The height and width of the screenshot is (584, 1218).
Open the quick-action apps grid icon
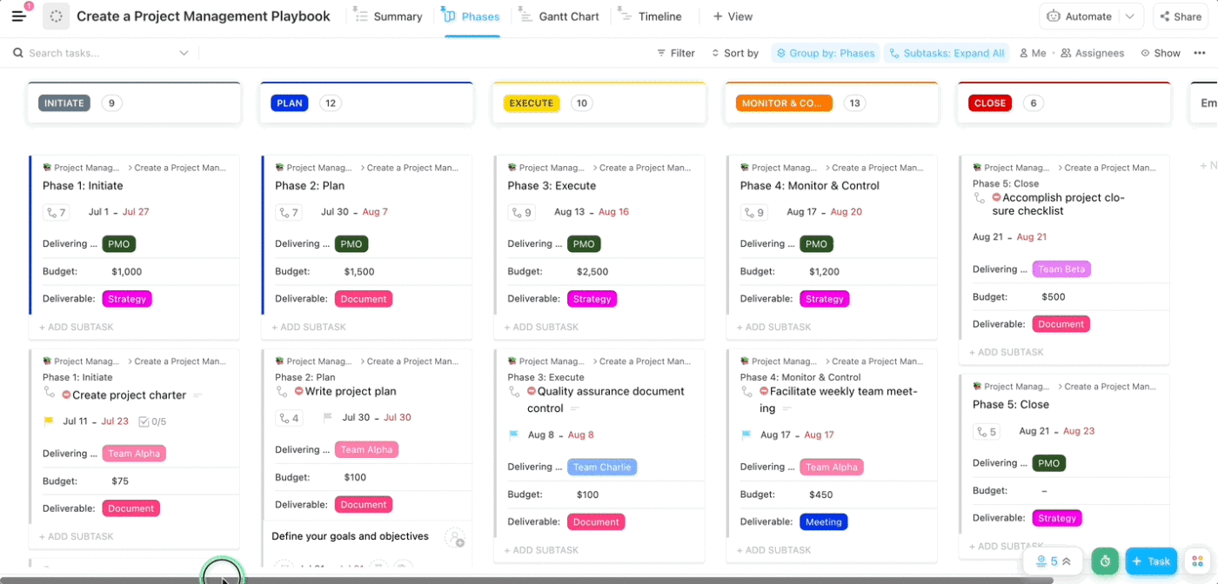click(1198, 561)
